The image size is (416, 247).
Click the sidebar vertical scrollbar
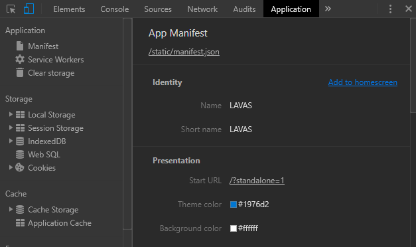click(127, 123)
